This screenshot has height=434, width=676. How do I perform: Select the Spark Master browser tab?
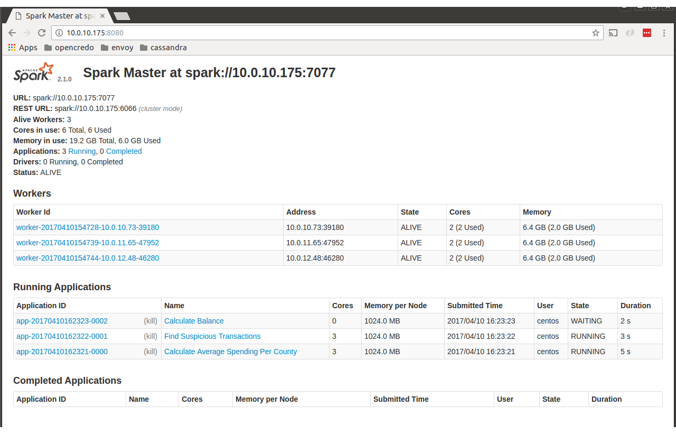[x=58, y=16]
